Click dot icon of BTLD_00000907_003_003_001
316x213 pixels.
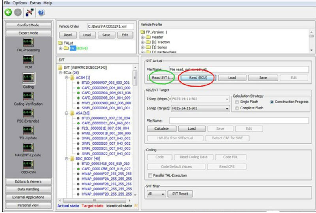point(78,83)
